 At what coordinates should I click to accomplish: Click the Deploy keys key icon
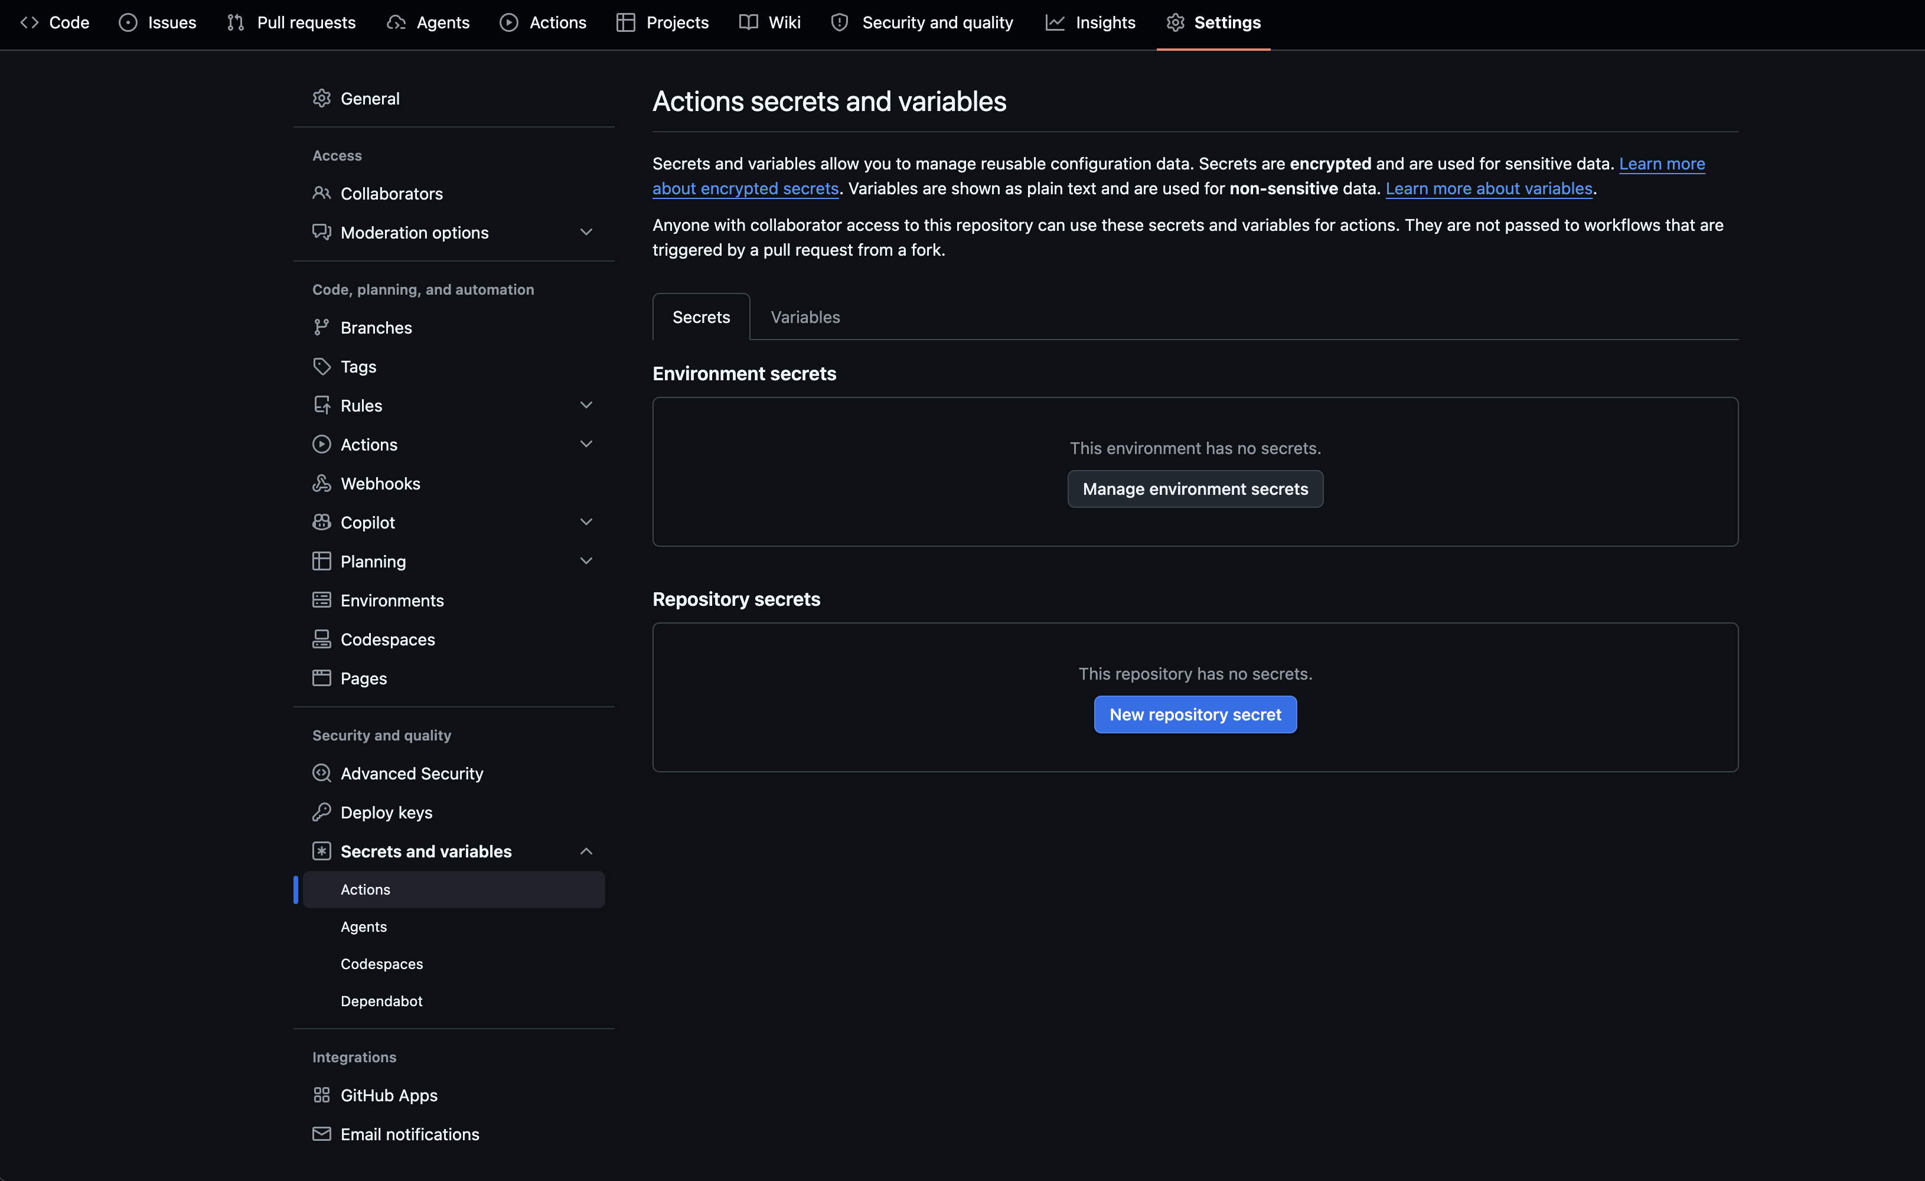pos(322,813)
